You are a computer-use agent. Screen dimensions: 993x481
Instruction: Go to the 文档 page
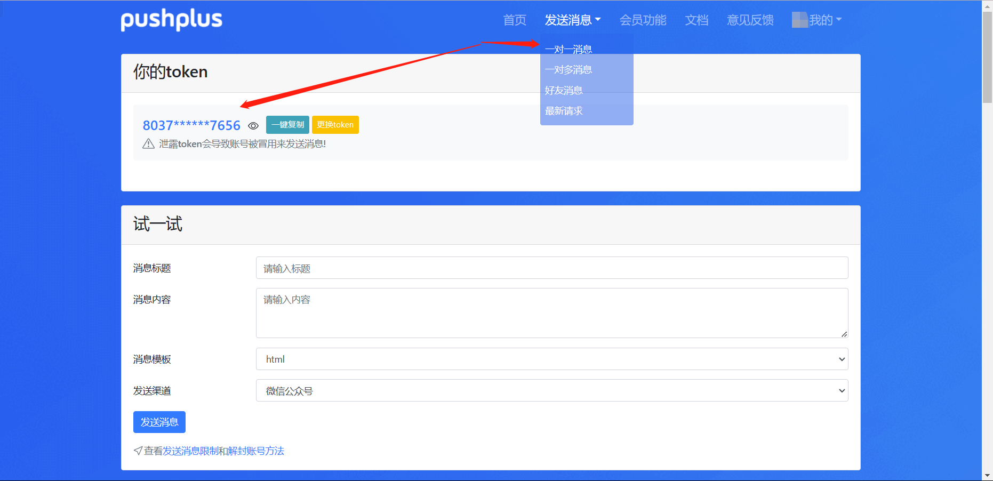(x=696, y=20)
